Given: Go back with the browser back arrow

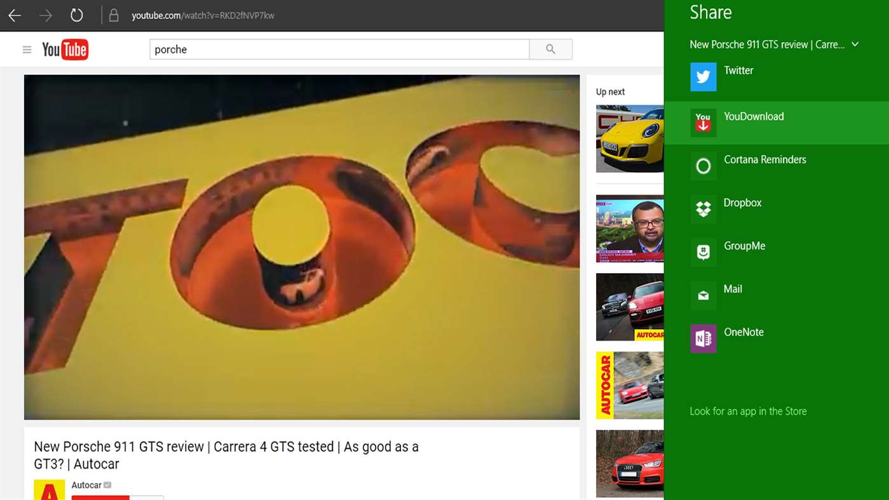Looking at the screenshot, I should [15, 15].
